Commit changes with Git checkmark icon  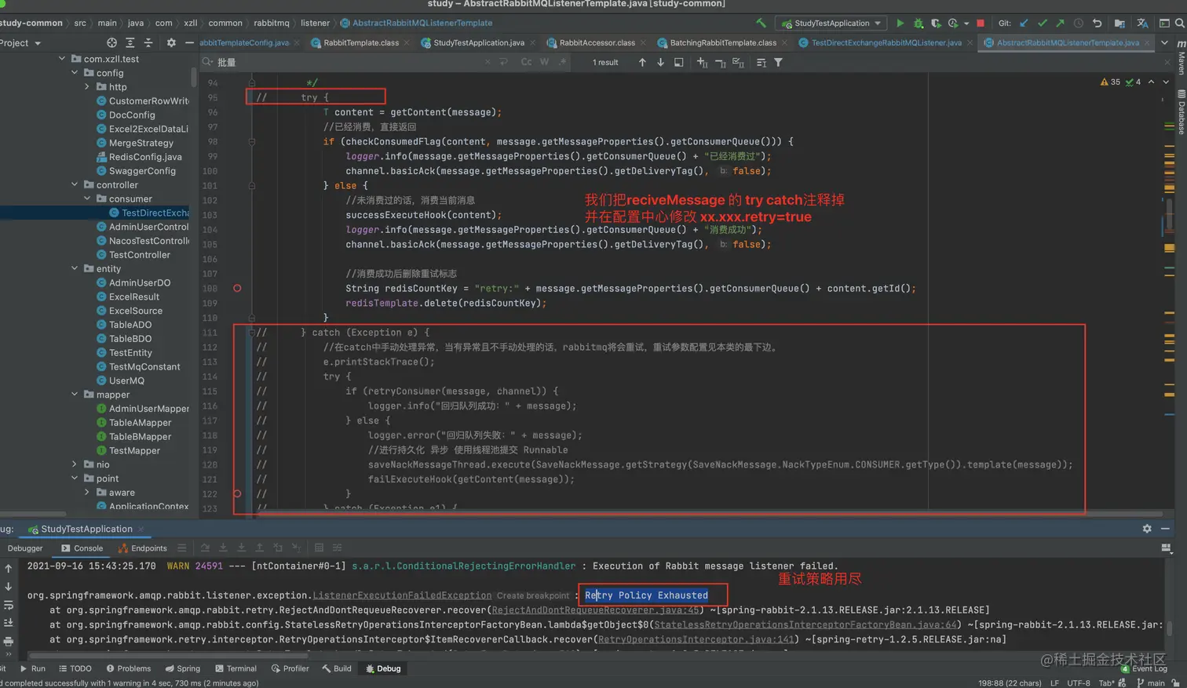[1042, 24]
